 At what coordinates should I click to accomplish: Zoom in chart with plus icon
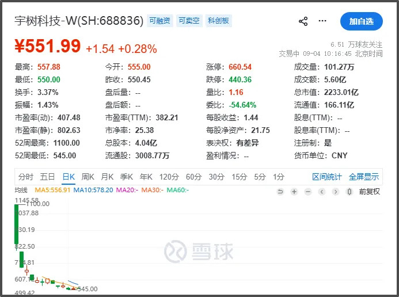294,192
